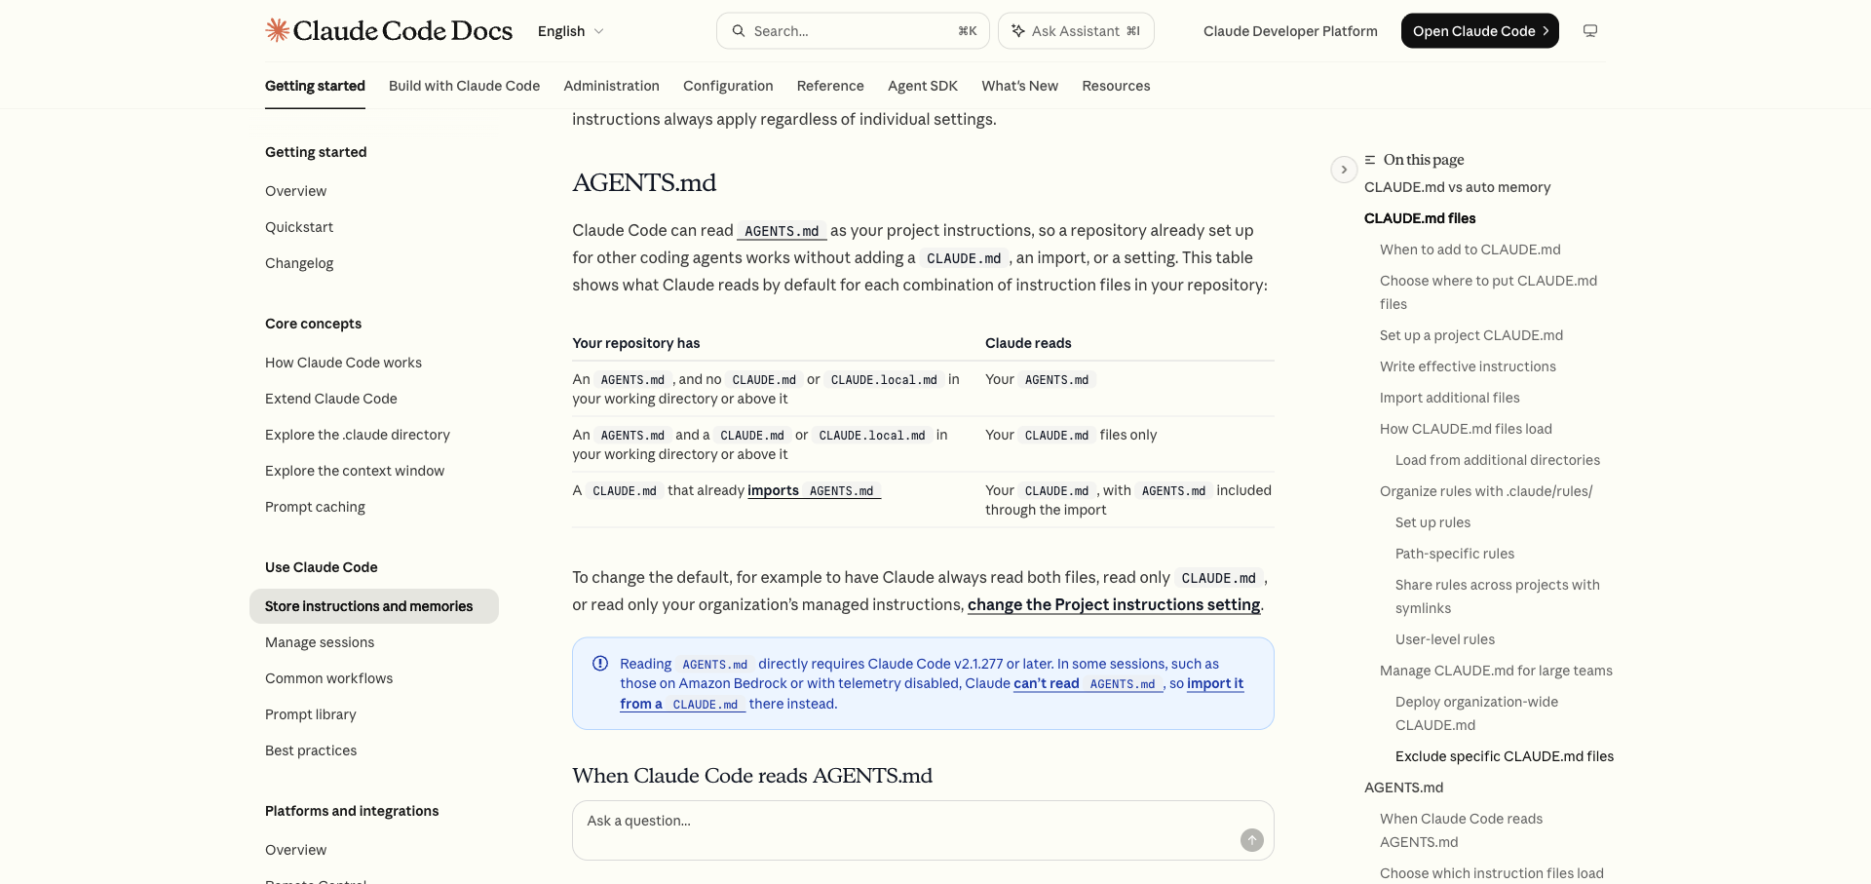This screenshot has width=1871, height=884.
Task: Focus the Search field in the header
Action: [x=853, y=31]
